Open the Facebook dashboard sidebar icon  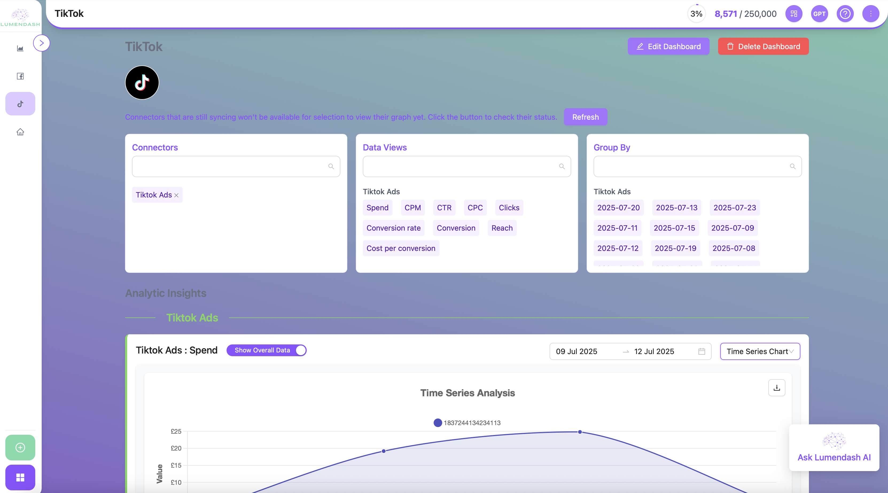[20, 76]
